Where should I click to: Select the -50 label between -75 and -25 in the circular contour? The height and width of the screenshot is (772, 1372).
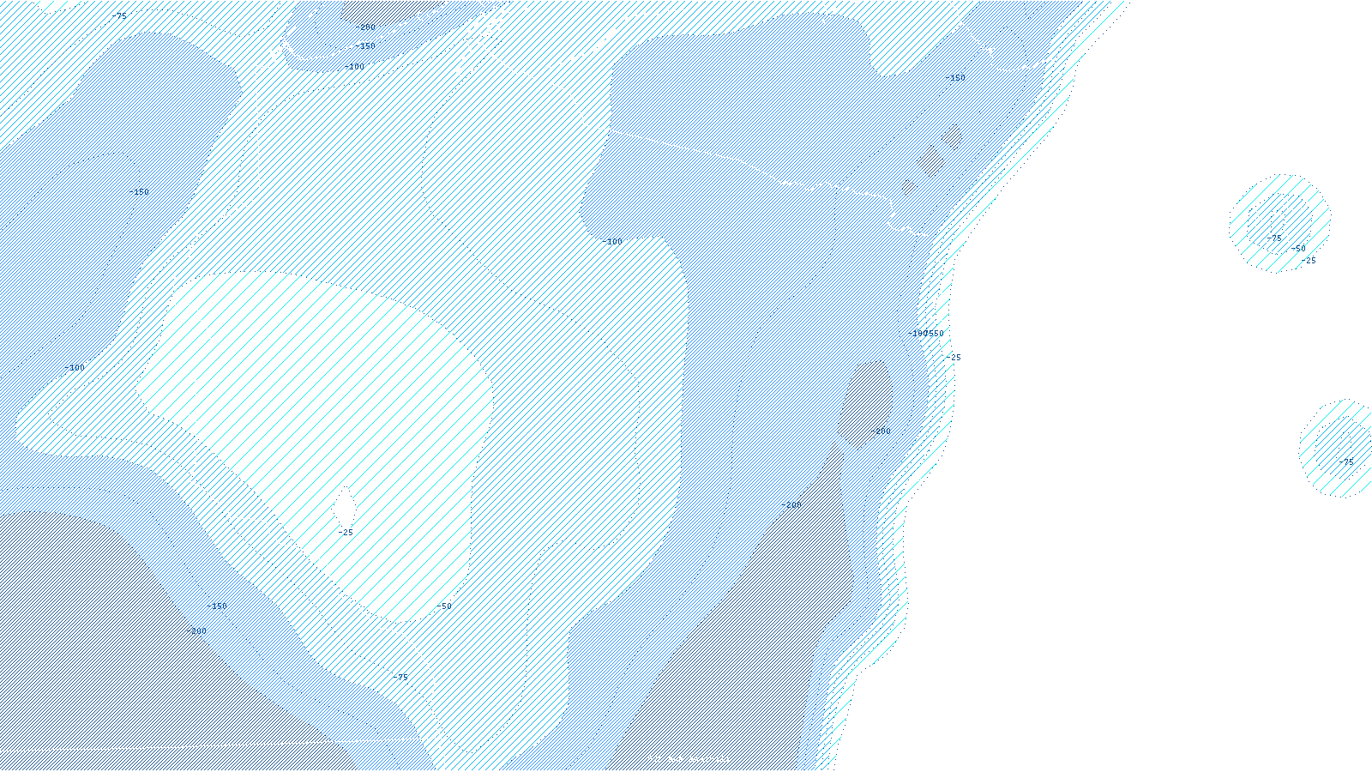[x=1298, y=249]
